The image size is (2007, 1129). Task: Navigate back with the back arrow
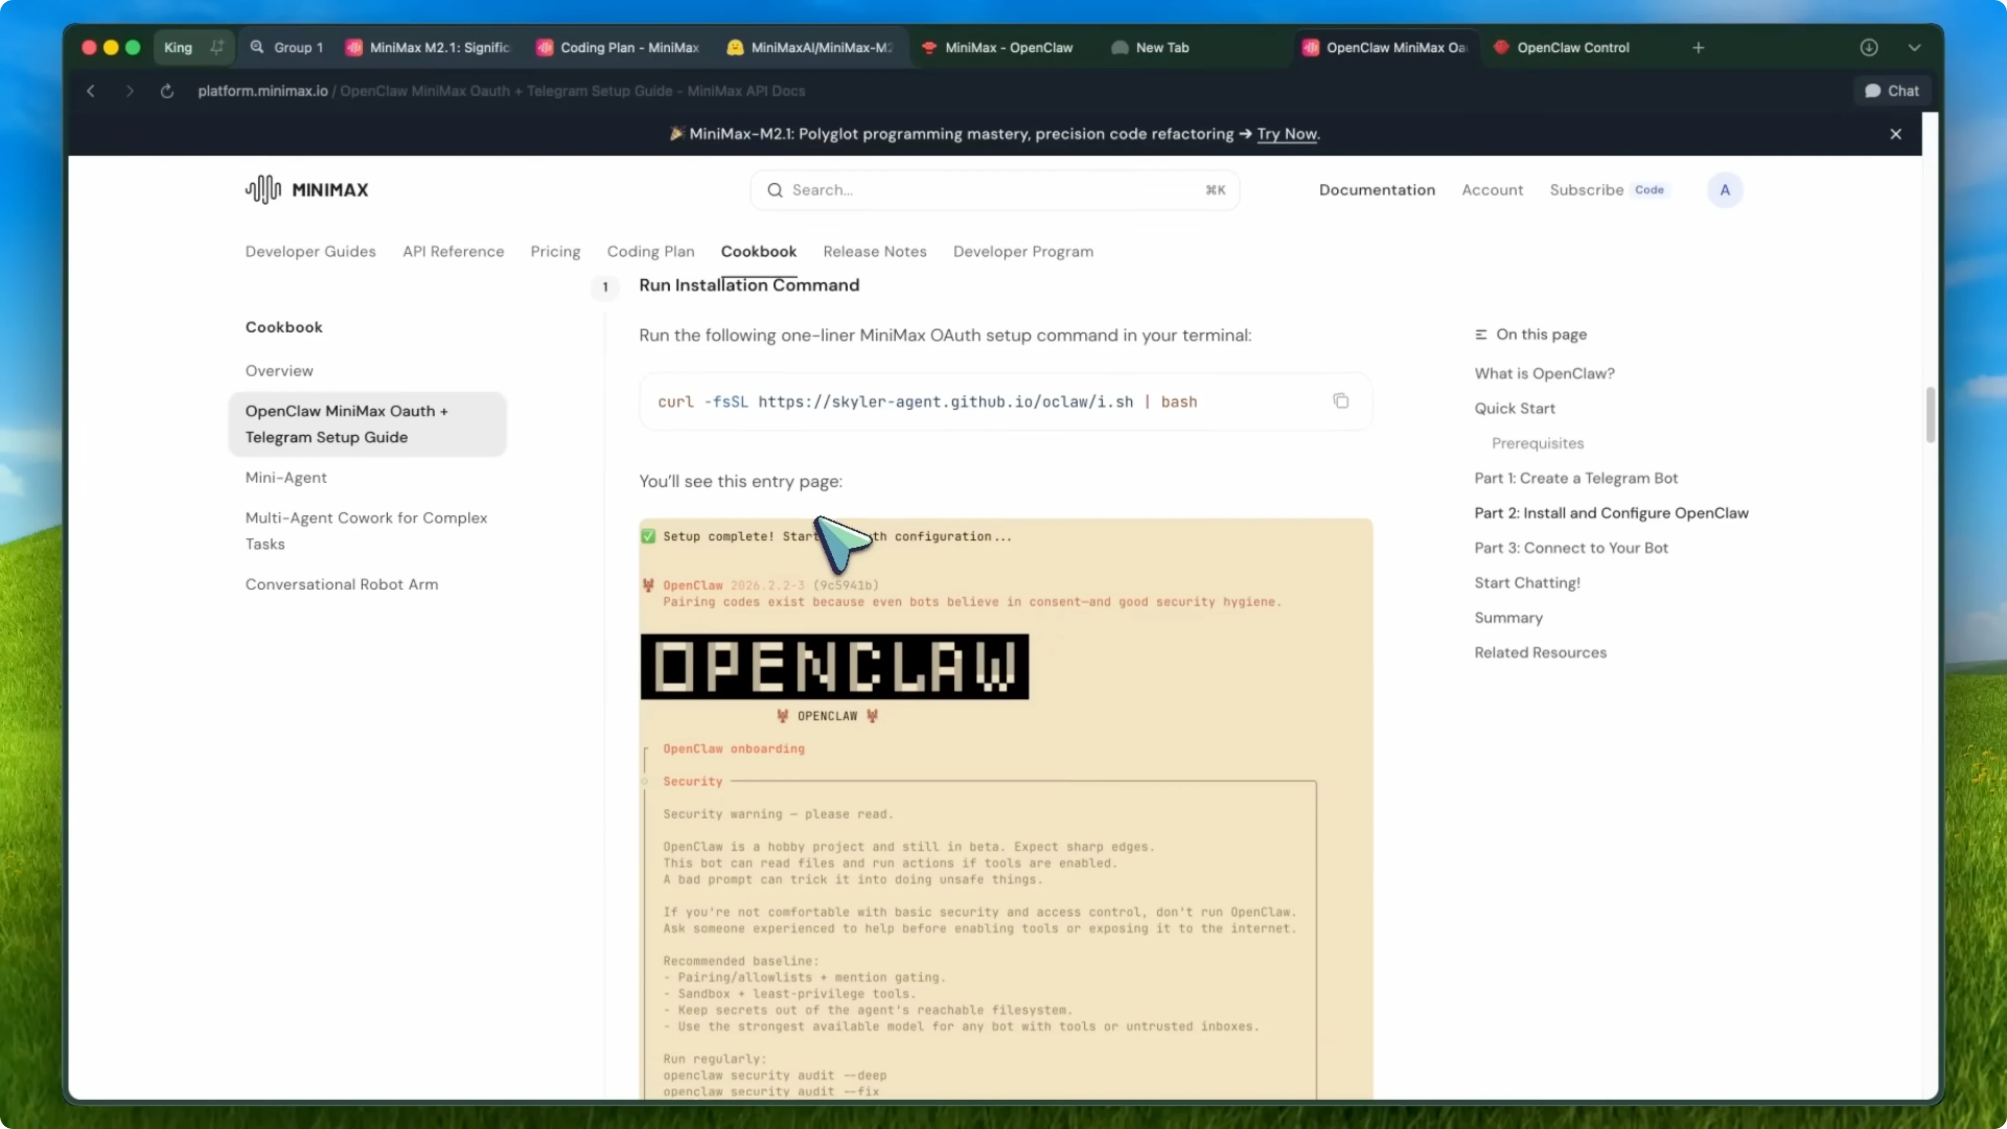91,91
